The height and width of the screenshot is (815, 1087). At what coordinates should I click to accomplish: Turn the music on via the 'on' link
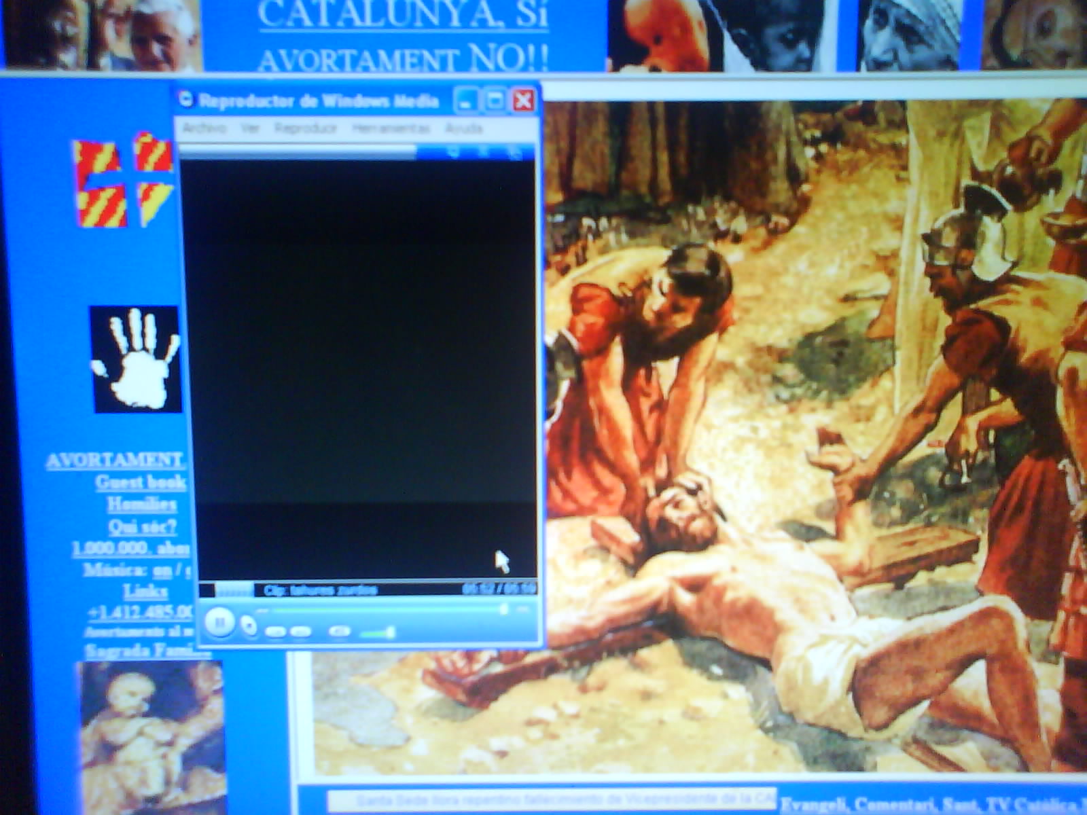pyautogui.click(x=162, y=570)
